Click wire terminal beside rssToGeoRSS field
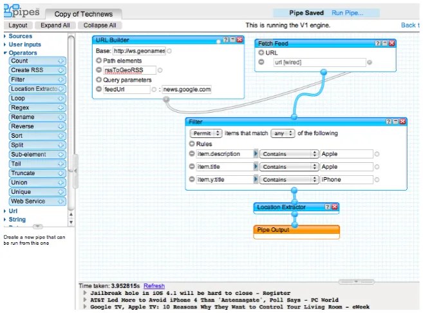This screenshot has height=313, width=423. [x=160, y=70]
